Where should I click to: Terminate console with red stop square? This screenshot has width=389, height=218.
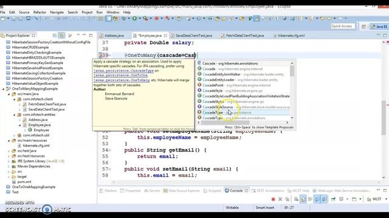tap(273, 199)
